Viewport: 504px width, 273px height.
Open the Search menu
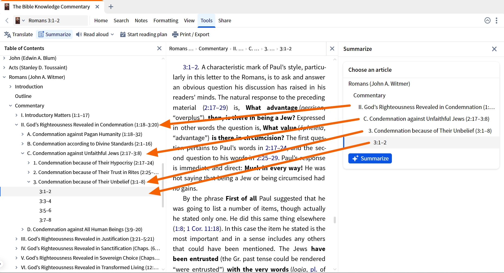[x=121, y=20]
